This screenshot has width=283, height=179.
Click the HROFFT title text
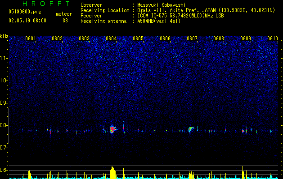(46, 4)
